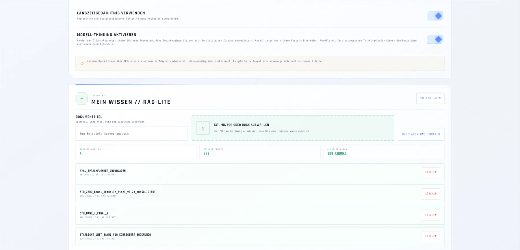
Task: Click the 298 CHUNKS // 13.2 MB status line
Action: point(98,196)
